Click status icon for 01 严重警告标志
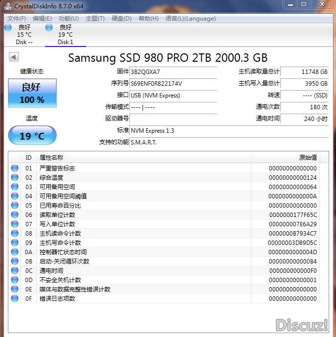This screenshot has height=337, width=336. point(15,168)
